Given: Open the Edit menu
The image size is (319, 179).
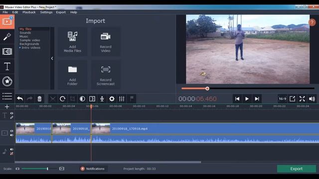Looking at the screenshot, I should (x=15, y=12).
